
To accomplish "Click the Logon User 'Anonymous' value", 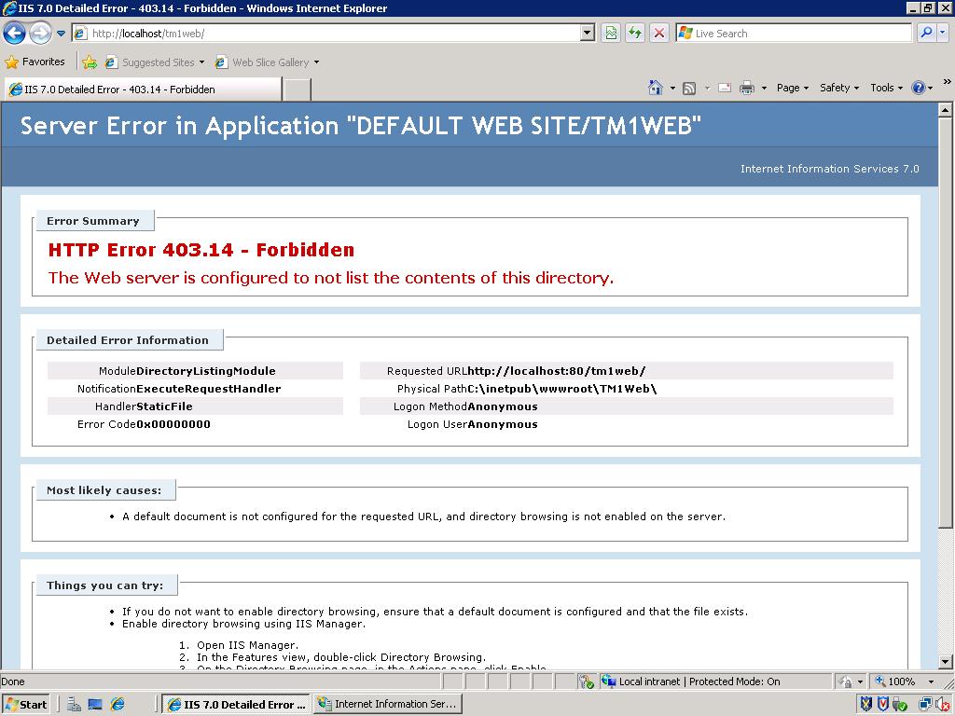I will [x=503, y=424].
